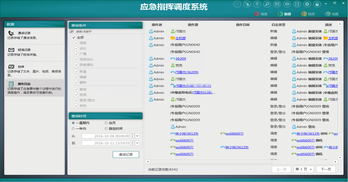
Task: Open the dial pad keypad icon
Action: click(x=257, y=4)
